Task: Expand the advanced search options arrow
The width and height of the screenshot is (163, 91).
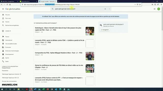Action: [x=109, y=9]
